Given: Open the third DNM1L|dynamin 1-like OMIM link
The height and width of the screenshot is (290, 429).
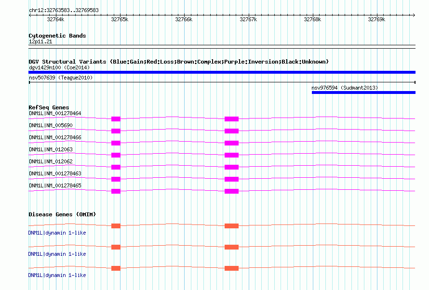Looking at the screenshot, I should click(57, 275).
